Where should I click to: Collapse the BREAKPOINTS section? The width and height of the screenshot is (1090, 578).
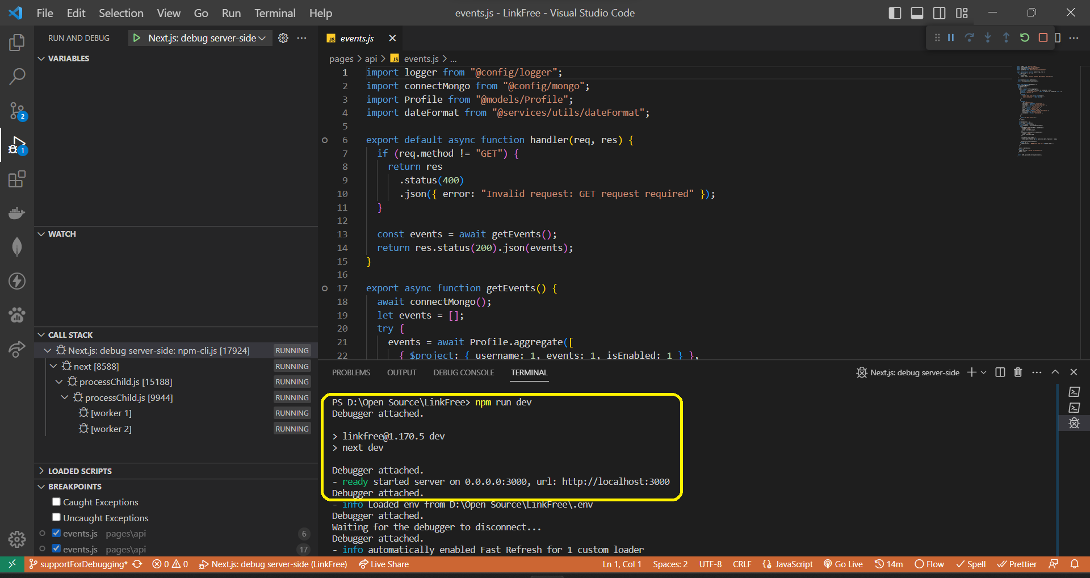(x=41, y=487)
